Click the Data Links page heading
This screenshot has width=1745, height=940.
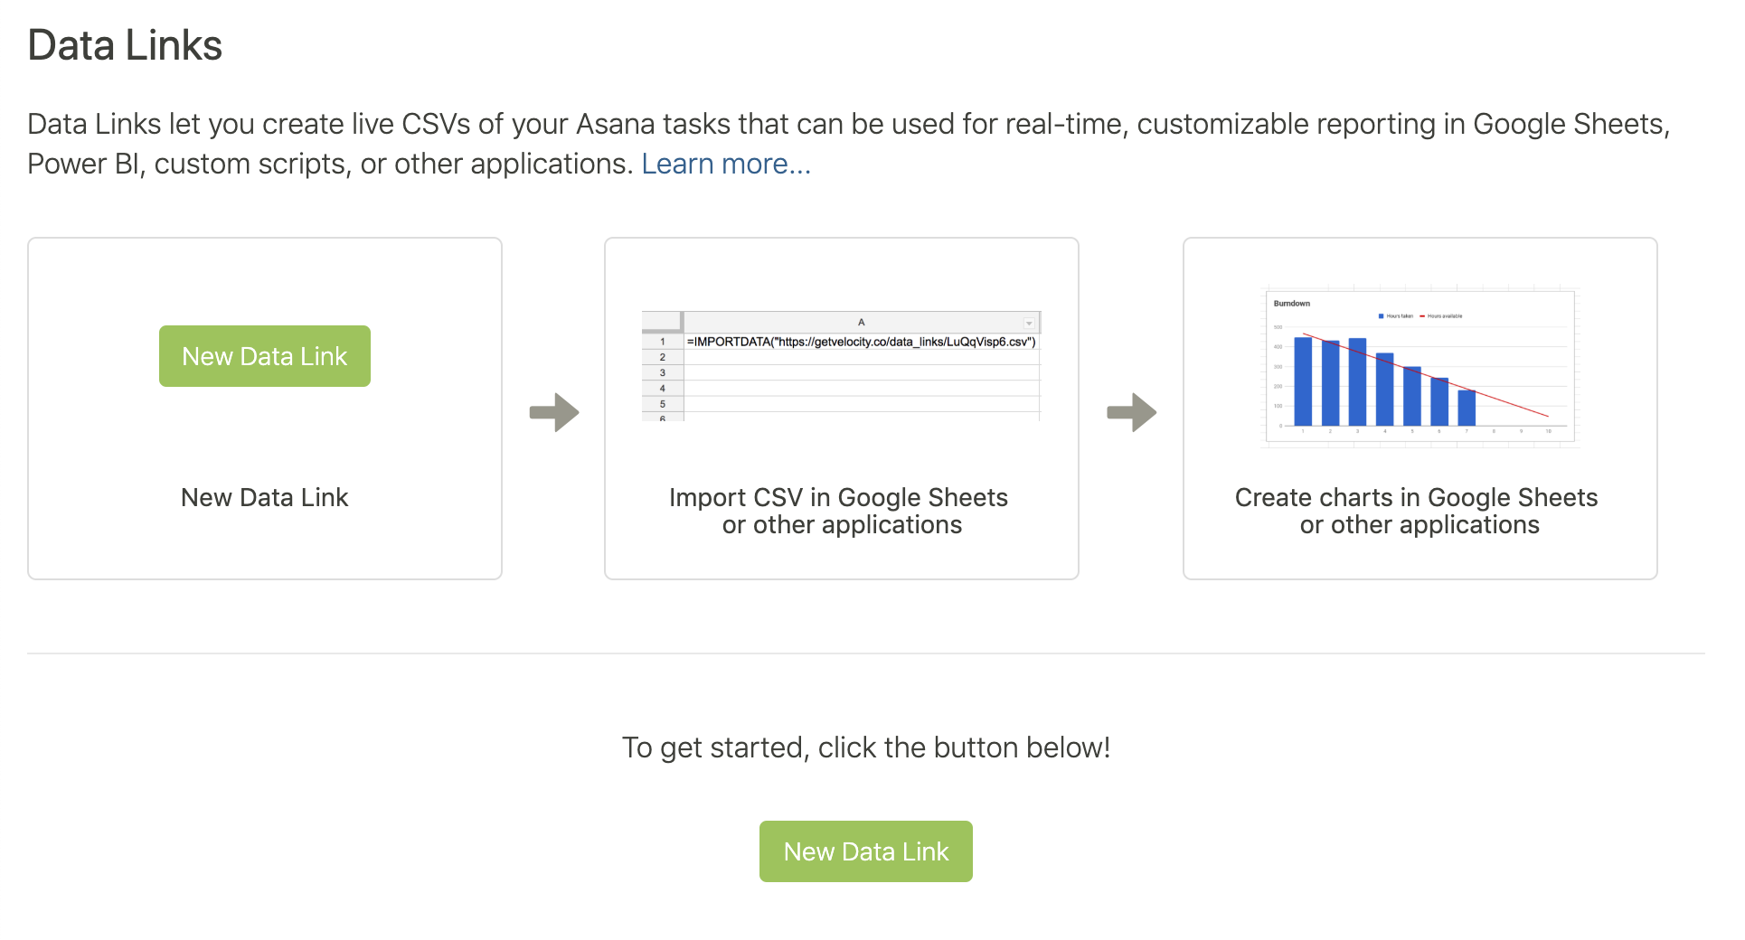click(x=125, y=45)
